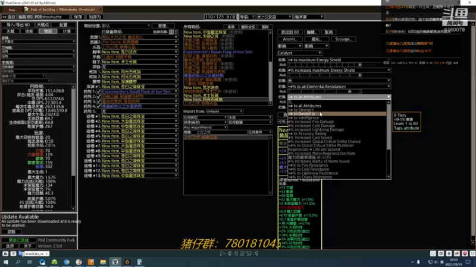Open the item set dropdown
Image resolution: width=476 pixels, height=267 pixels.
click(x=126, y=26)
